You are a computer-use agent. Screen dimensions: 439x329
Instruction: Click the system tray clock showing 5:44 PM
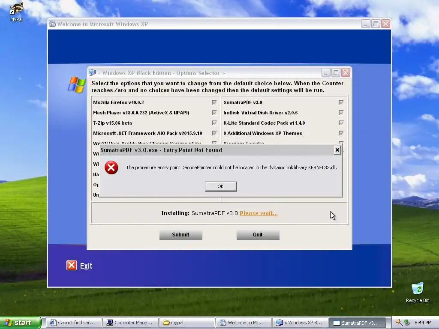(423, 323)
